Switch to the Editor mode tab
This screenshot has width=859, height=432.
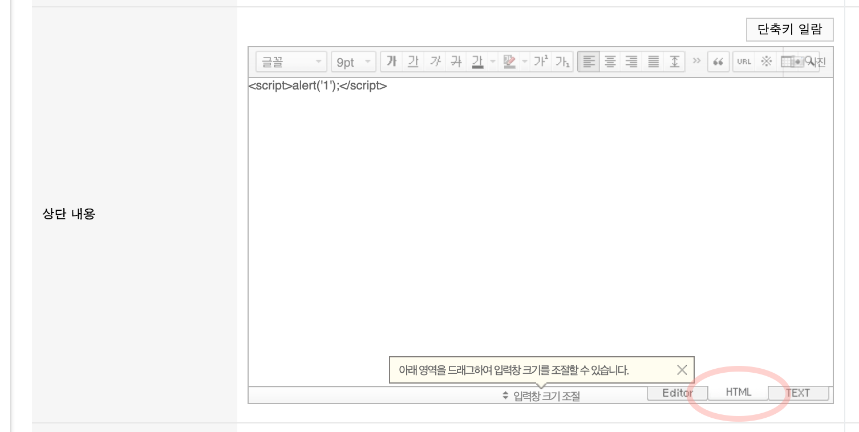(677, 393)
